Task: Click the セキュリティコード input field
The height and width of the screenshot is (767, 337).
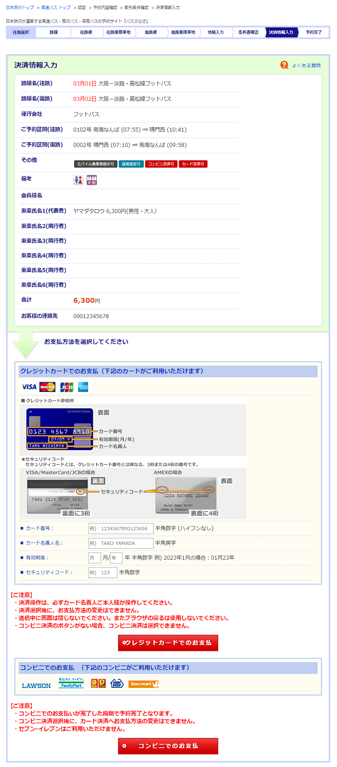Action: [x=102, y=572]
